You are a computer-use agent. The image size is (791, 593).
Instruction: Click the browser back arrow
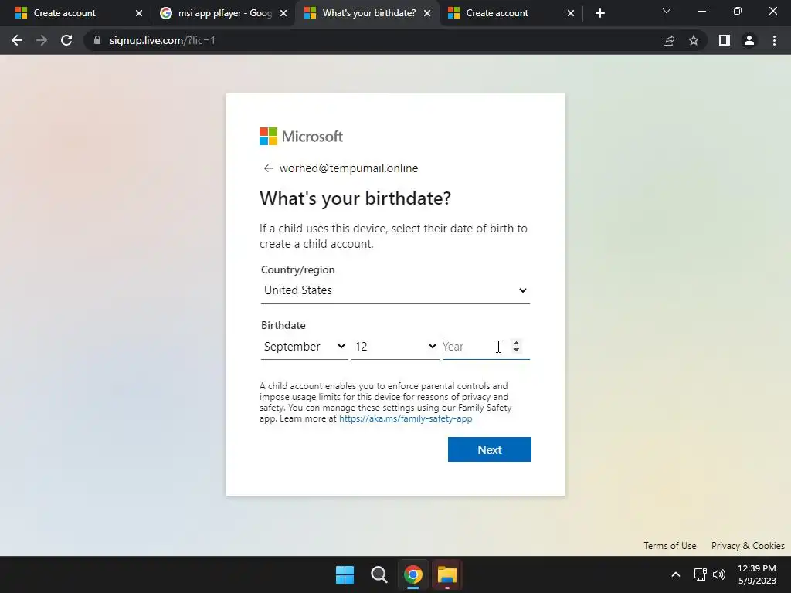click(x=17, y=40)
